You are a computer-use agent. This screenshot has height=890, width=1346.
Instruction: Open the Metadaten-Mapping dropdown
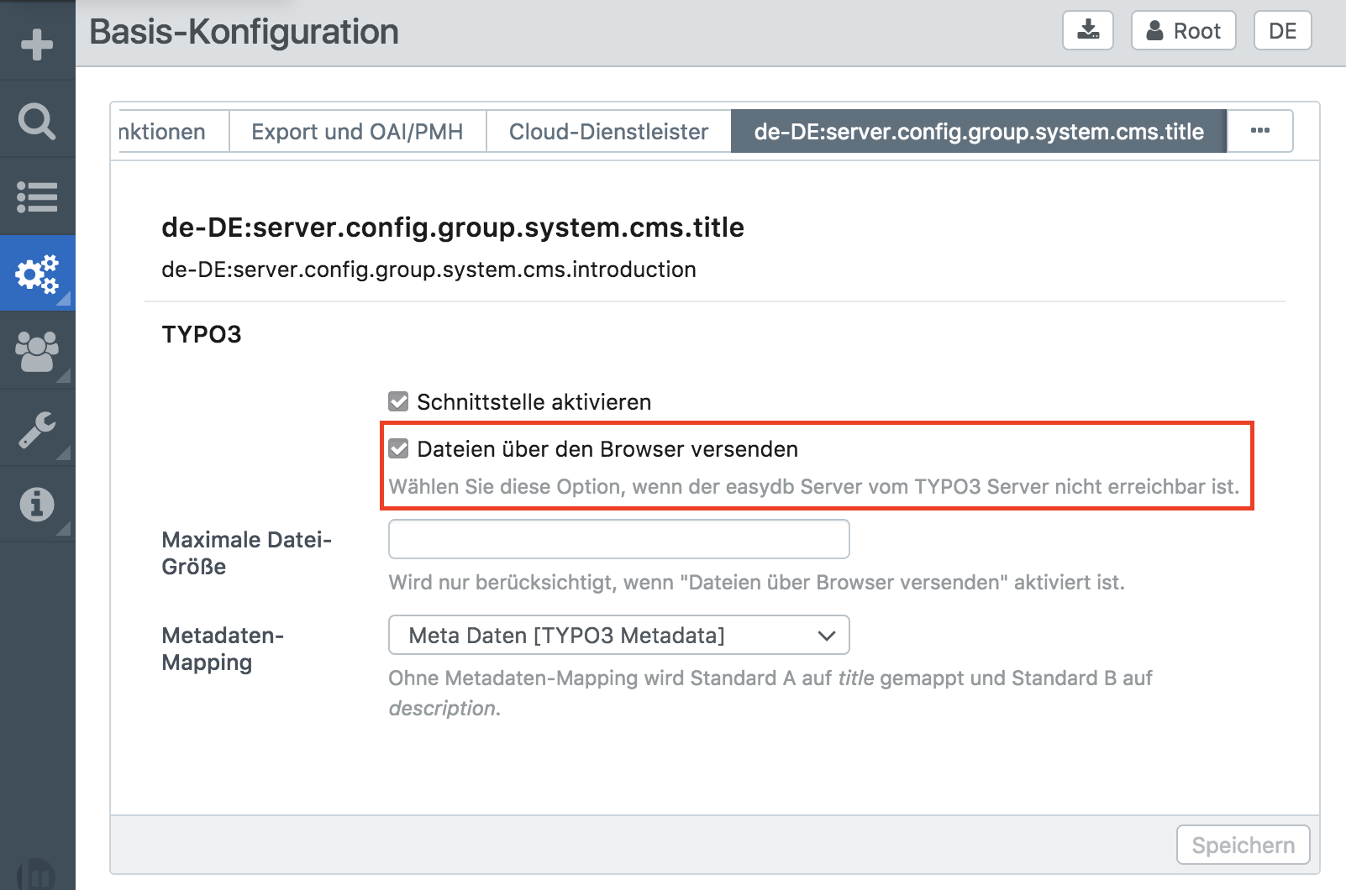(619, 635)
